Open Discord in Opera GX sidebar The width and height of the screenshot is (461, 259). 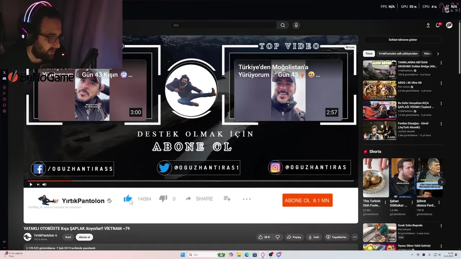tap(4, 78)
